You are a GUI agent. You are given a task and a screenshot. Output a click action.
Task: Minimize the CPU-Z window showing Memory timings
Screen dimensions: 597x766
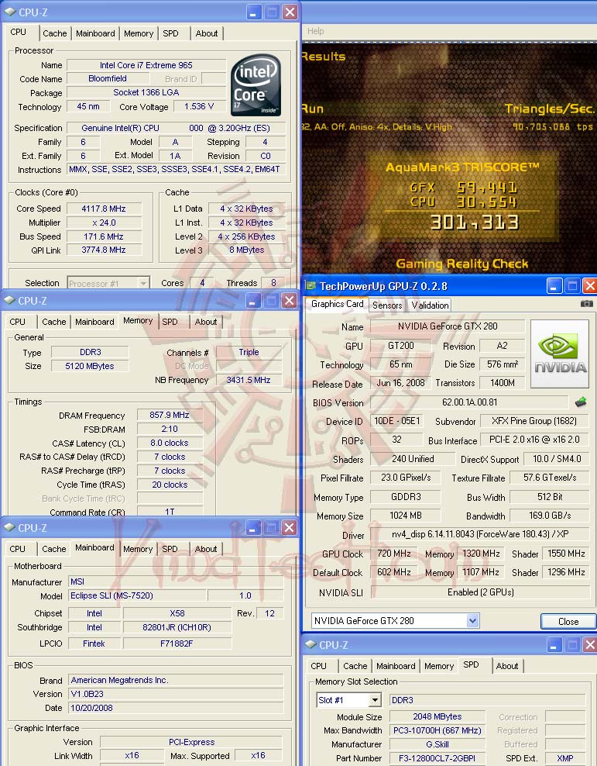pos(252,301)
